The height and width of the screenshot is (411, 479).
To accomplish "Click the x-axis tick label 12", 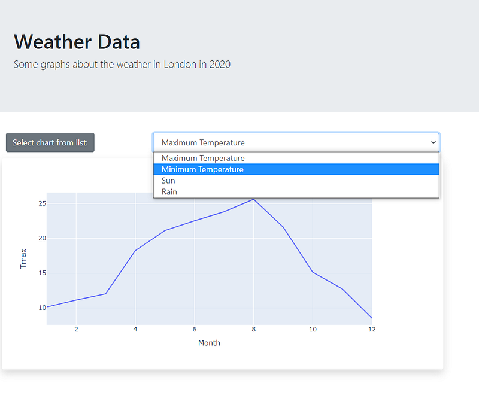I will pos(372,329).
